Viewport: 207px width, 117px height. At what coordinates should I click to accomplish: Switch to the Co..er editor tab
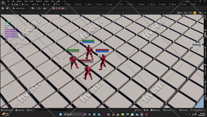click(25, 4)
